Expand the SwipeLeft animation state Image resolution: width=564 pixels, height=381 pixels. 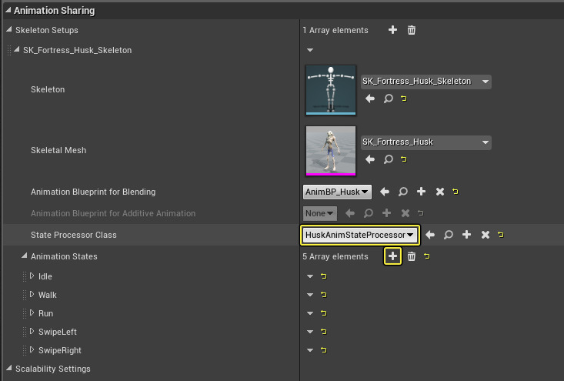[x=32, y=332]
